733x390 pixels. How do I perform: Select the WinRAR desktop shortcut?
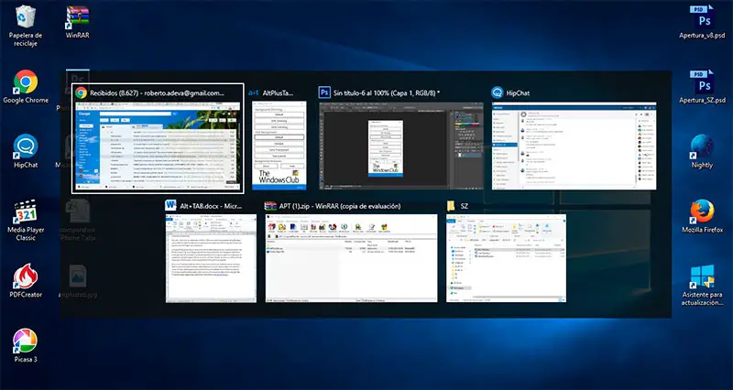pyautogui.click(x=77, y=22)
